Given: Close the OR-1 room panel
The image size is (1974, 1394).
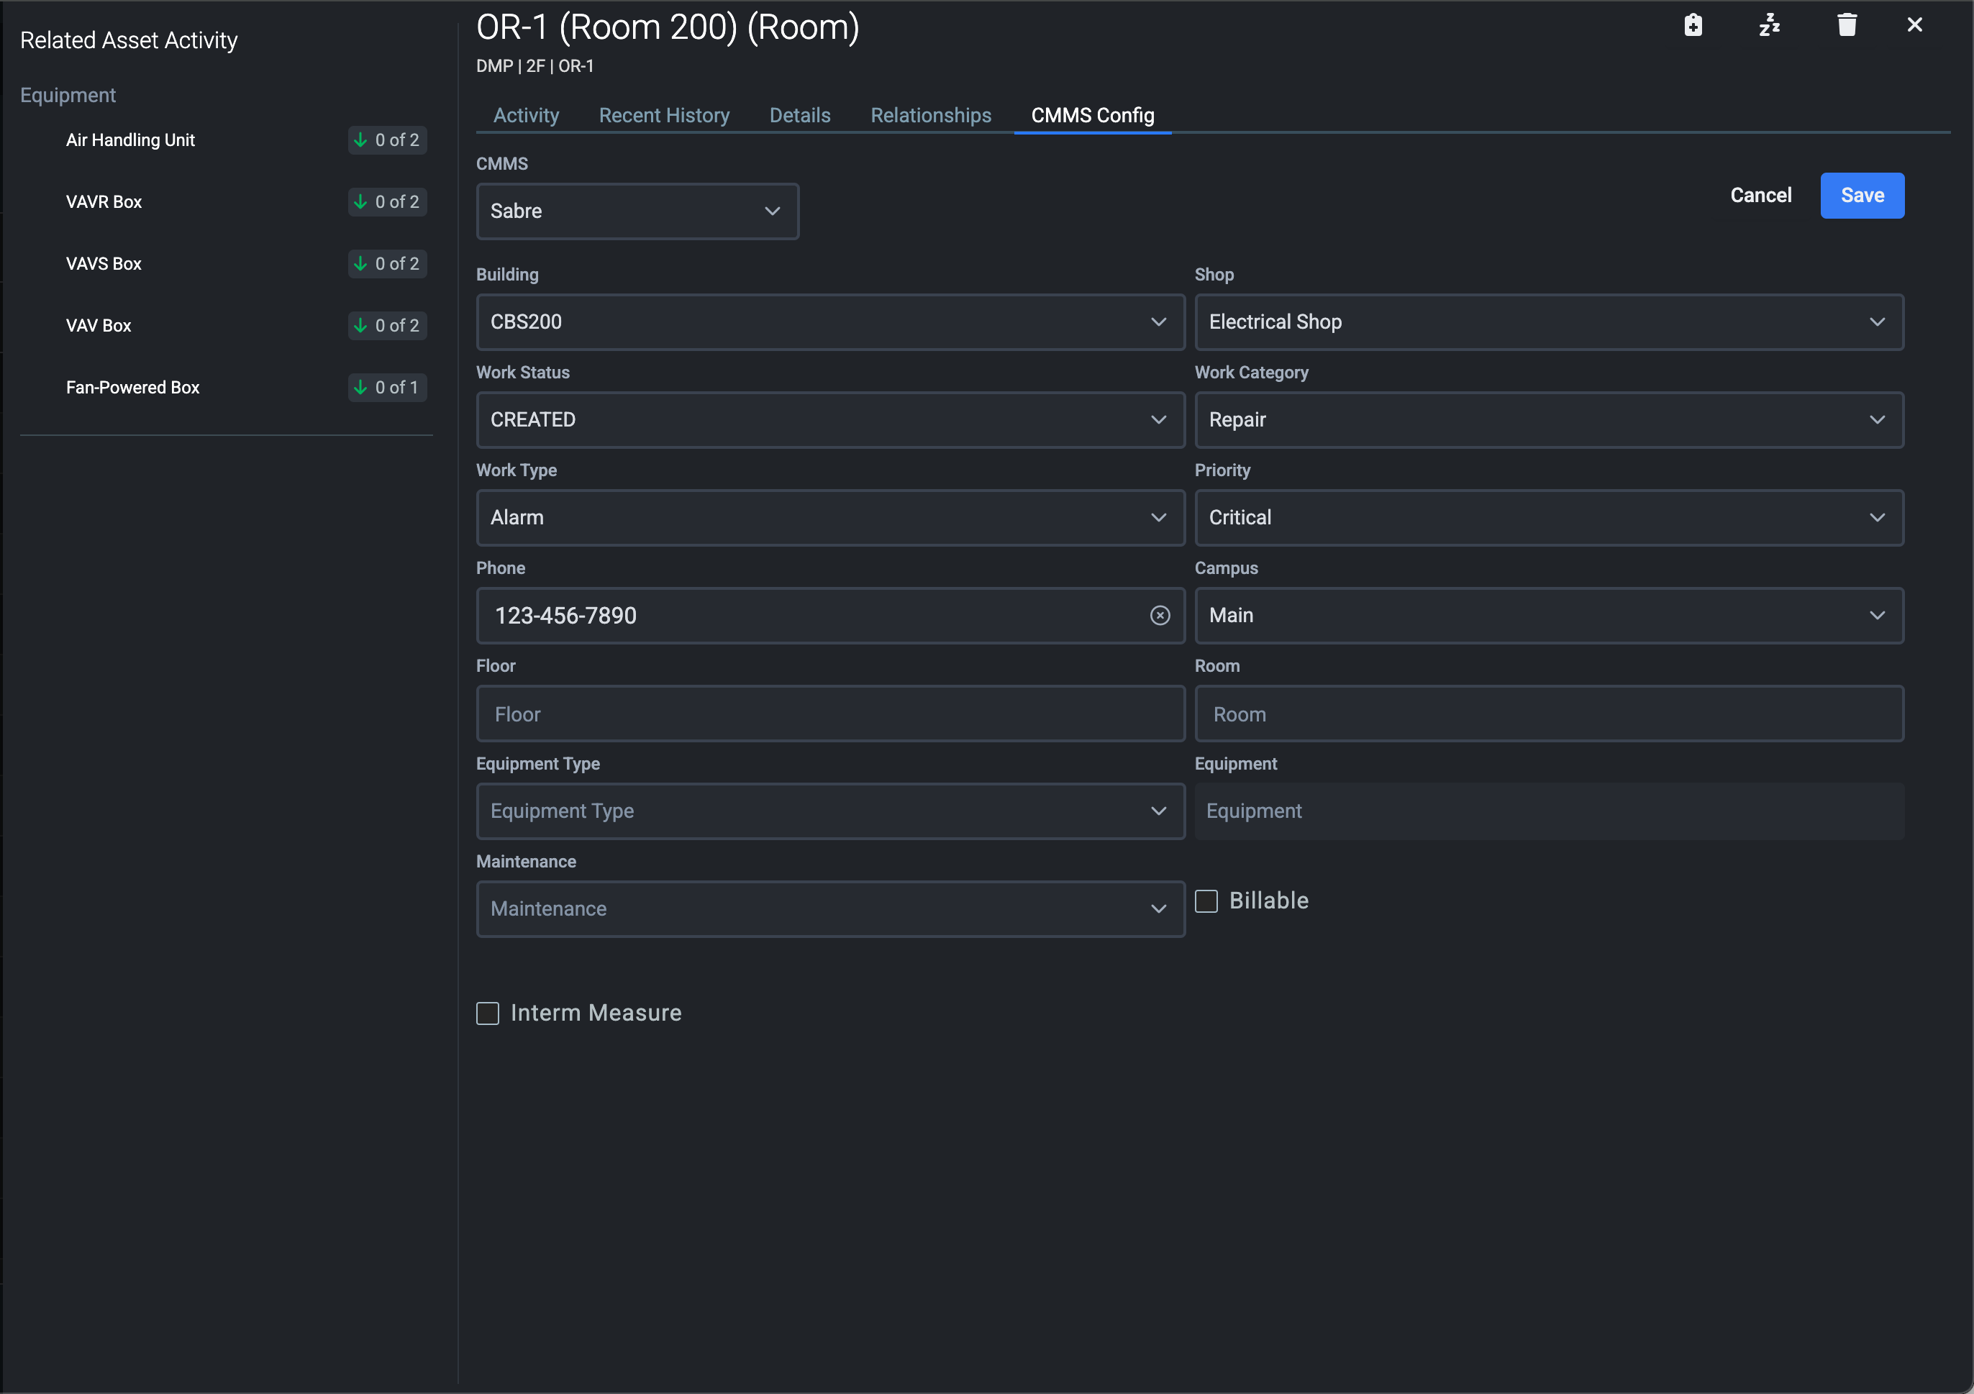Looking at the screenshot, I should coord(1915,25).
